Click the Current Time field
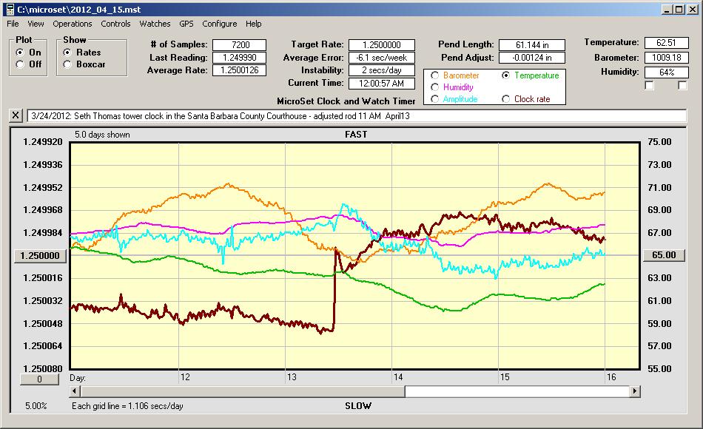The width and height of the screenshot is (703, 429). click(382, 83)
